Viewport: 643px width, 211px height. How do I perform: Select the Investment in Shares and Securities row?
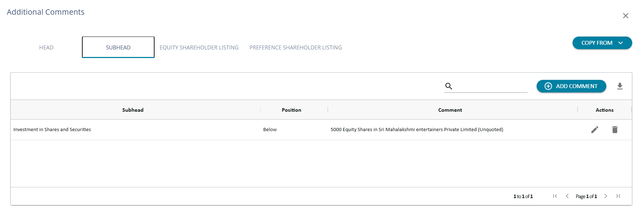click(x=52, y=130)
